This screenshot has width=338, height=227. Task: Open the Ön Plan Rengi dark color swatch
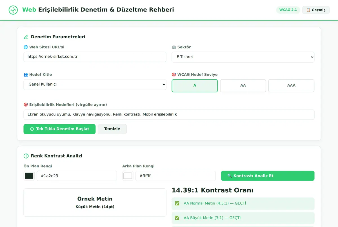pyautogui.click(x=29, y=176)
